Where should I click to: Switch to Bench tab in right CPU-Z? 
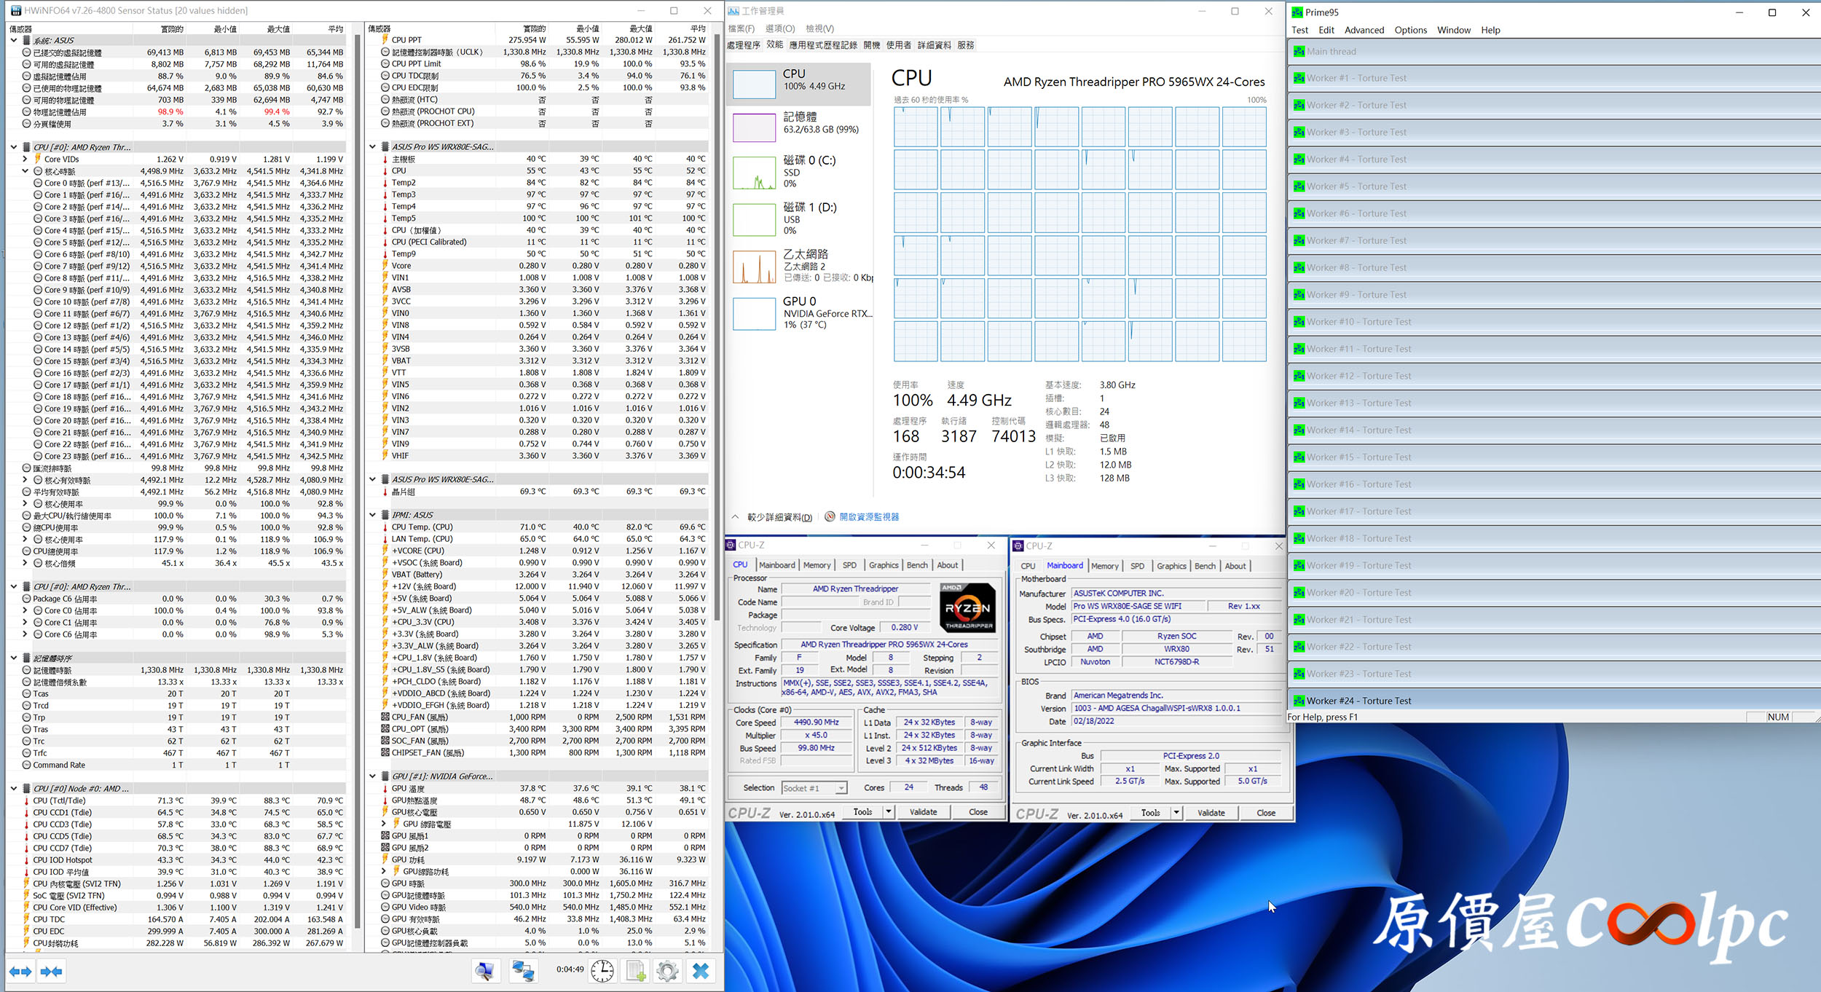[1205, 566]
